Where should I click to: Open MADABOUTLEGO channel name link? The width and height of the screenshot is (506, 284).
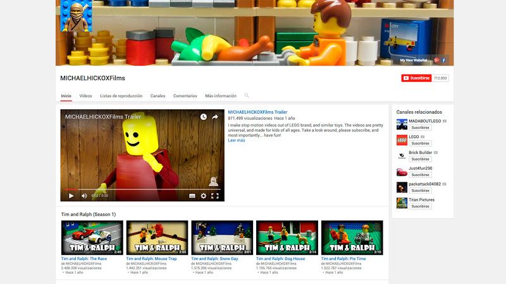[424, 121]
